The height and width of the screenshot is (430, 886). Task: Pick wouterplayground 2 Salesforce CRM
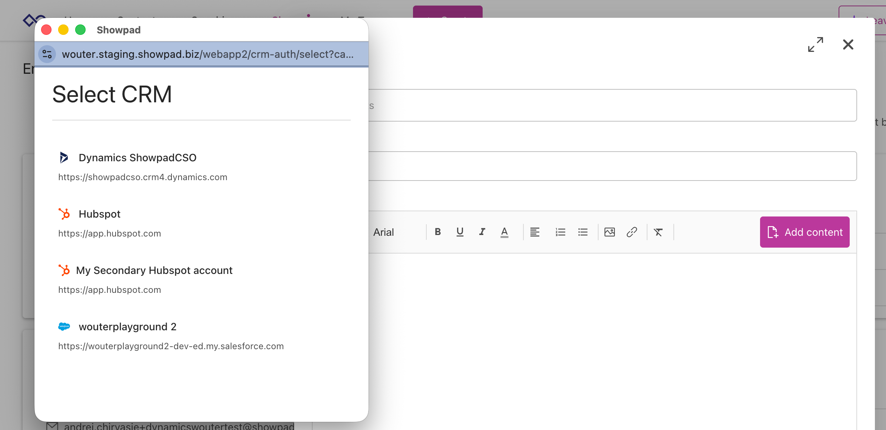click(x=127, y=327)
